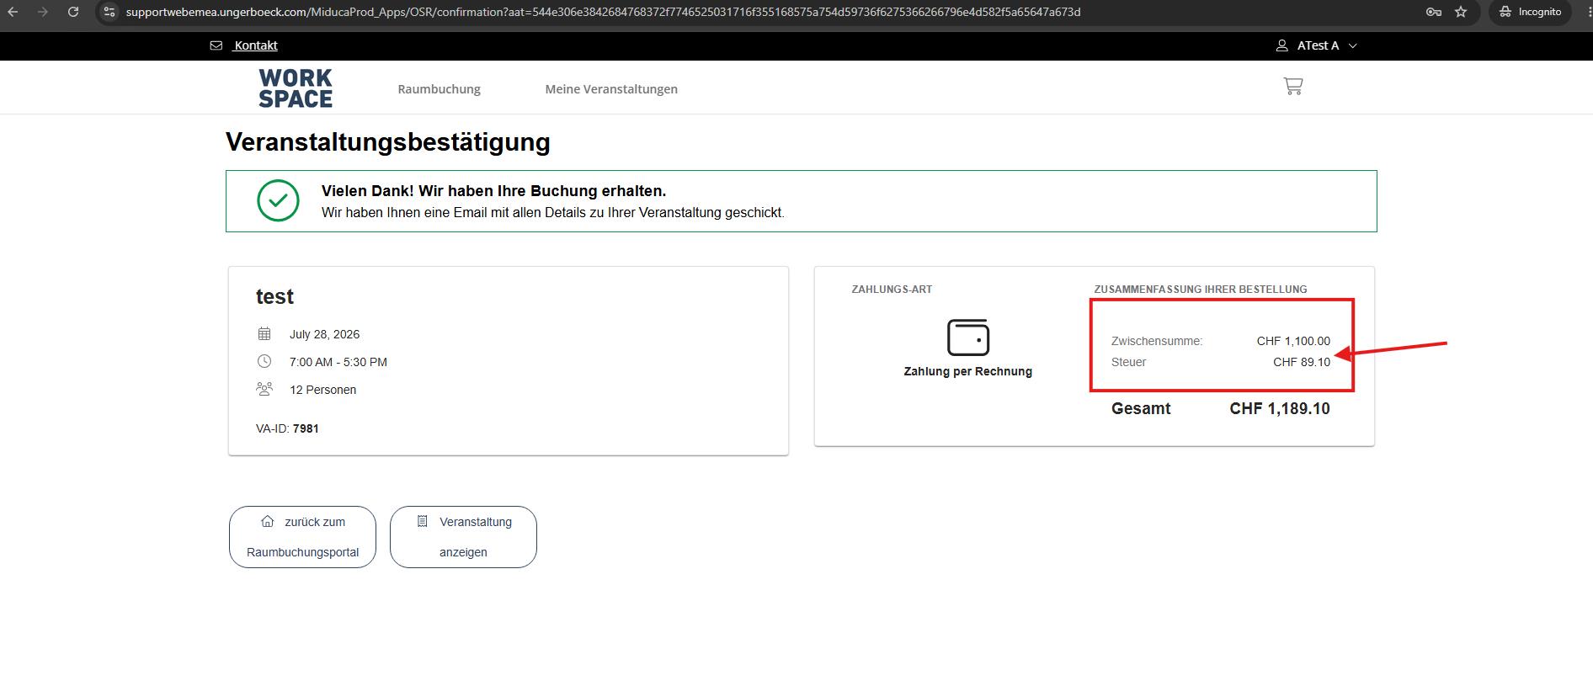Click the VA-ID 7981 text
Screen dimensions: 1593x686
click(287, 428)
